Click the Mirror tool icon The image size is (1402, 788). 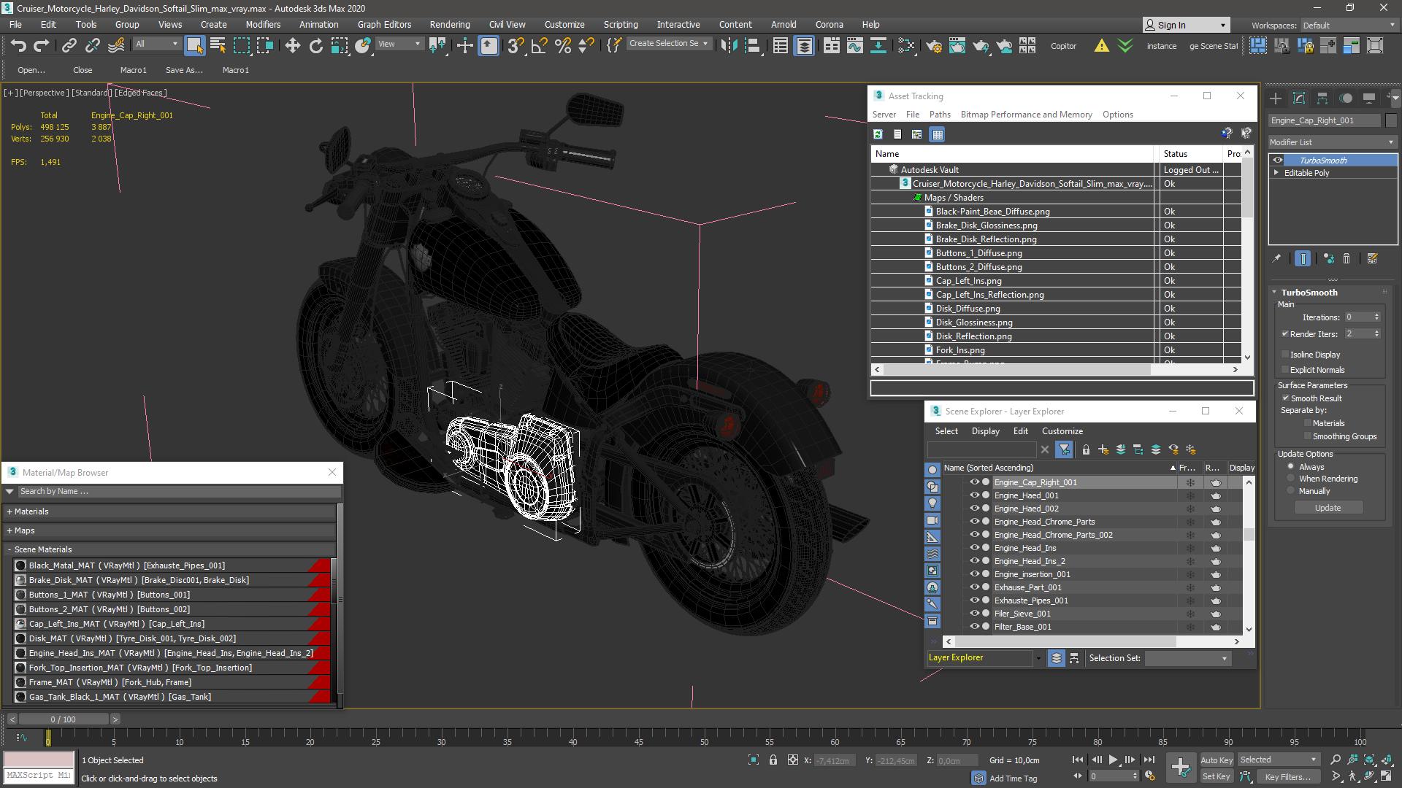pos(728,46)
